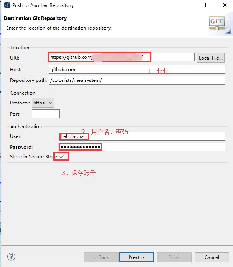Viewport: 233px width, 267px height.
Task: Click the 'Destination Git Repository' heading
Action: (35, 18)
